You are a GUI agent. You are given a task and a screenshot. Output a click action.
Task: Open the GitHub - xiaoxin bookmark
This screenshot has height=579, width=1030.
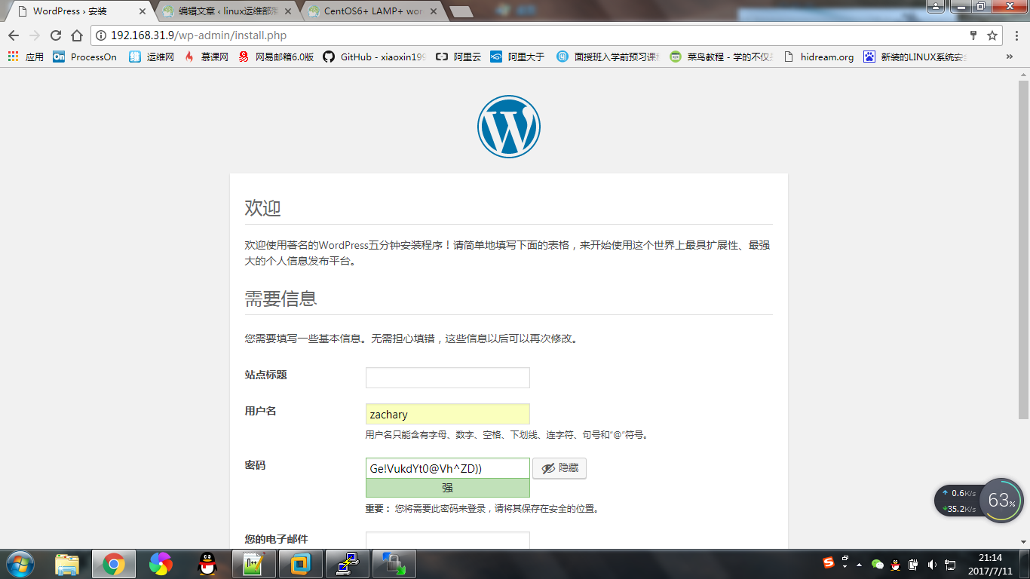pos(374,57)
